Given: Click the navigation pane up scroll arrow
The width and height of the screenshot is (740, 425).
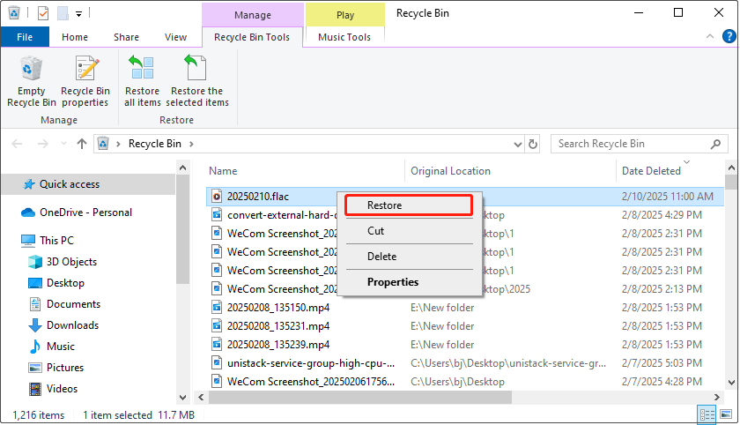Looking at the screenshot, I should (182, 168).
